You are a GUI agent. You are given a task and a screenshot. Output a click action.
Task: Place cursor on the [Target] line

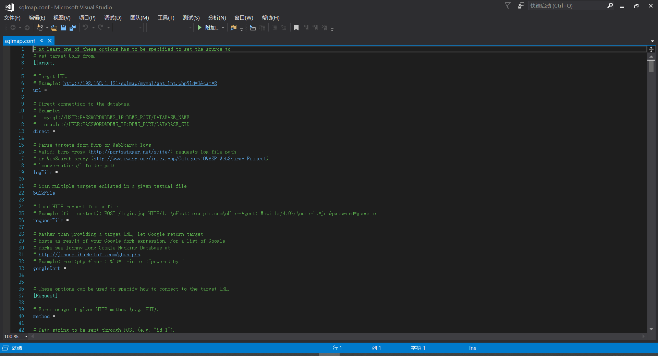click(x=44, y=63)
